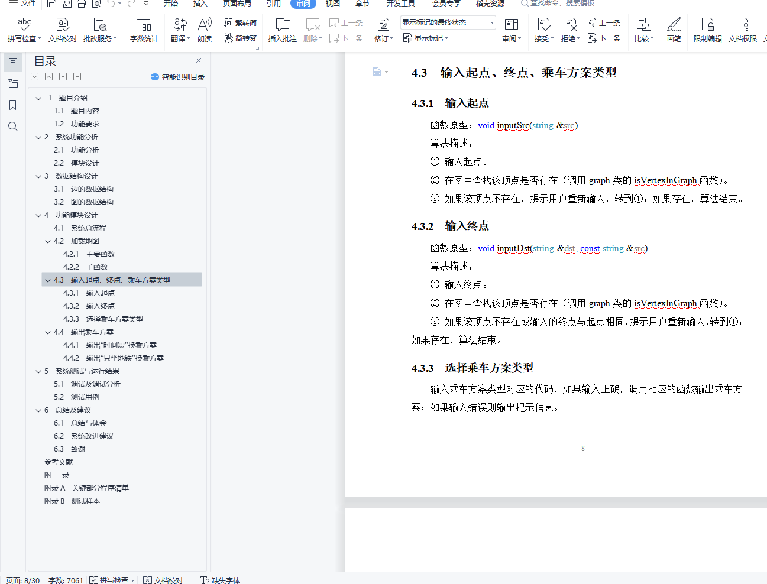
Task: Go to previous revision 上一条 beside 接受/拒绝
Action: tap(604, 23)
